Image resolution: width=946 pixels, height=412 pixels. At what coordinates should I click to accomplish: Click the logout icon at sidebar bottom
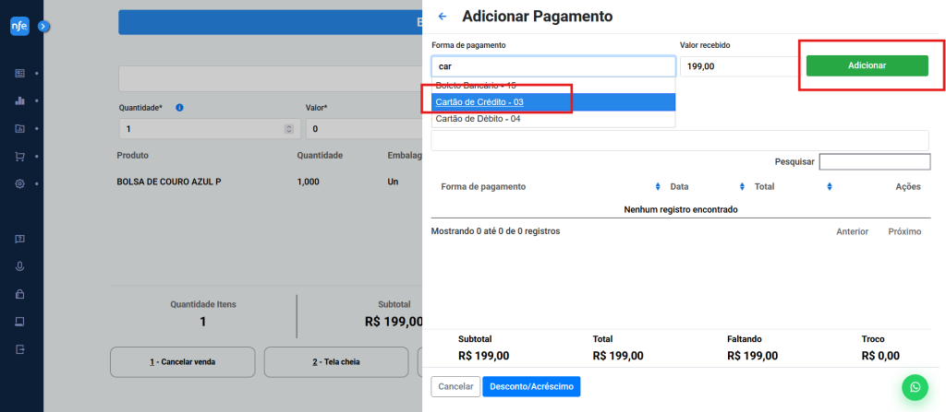coord(19,349)
